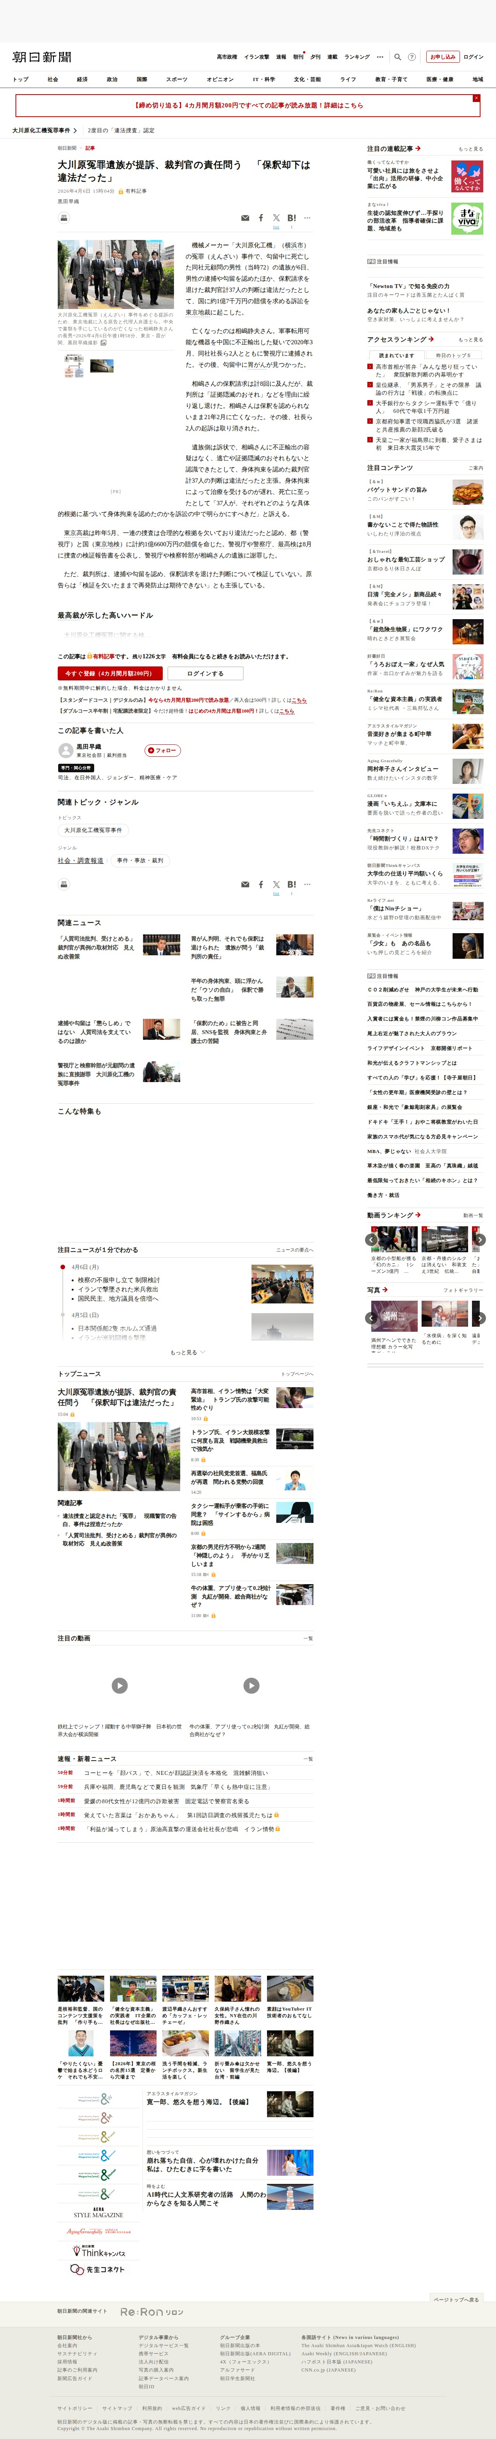
Task: Go to next item in 動画ランキング carousel
Action: pos(480,1239)
